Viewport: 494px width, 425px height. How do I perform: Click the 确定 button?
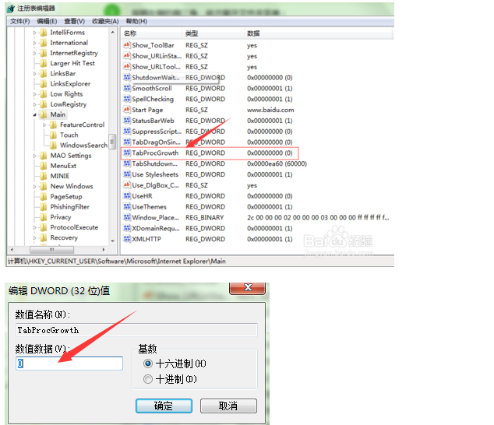pos(164,406)
